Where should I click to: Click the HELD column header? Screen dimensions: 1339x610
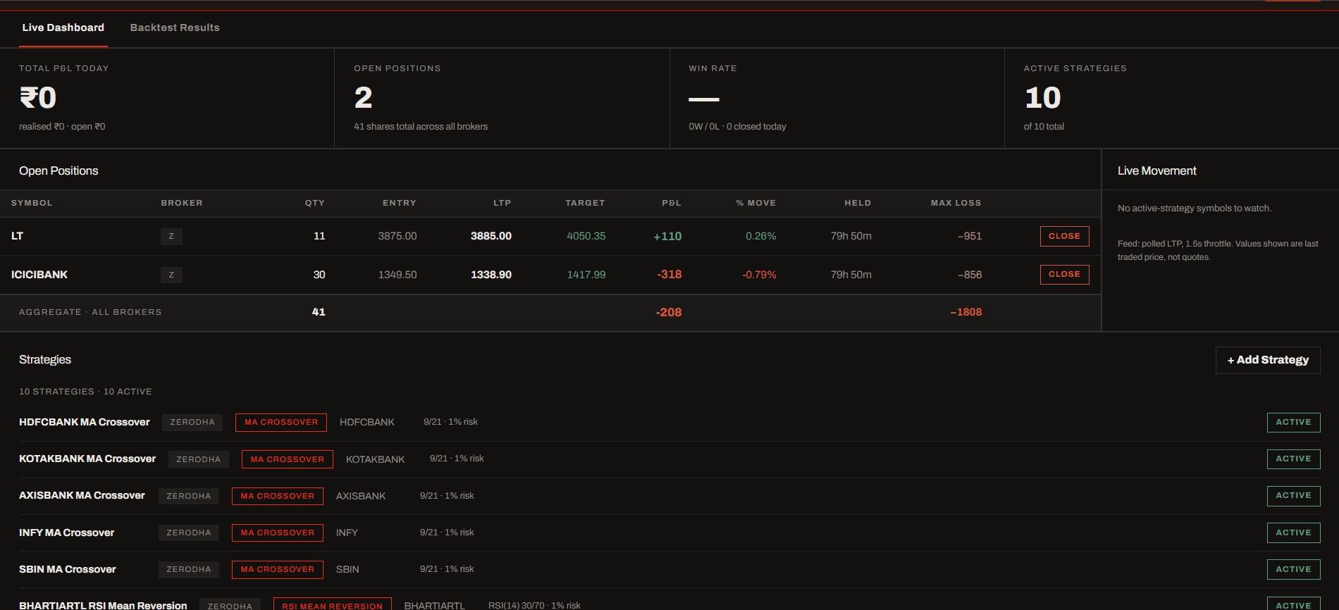pyautogui.click(x=858, y=203)
